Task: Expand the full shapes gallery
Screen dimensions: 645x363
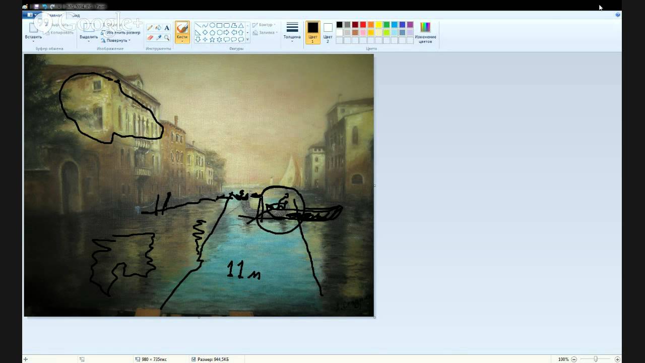Action: [247, 39]
